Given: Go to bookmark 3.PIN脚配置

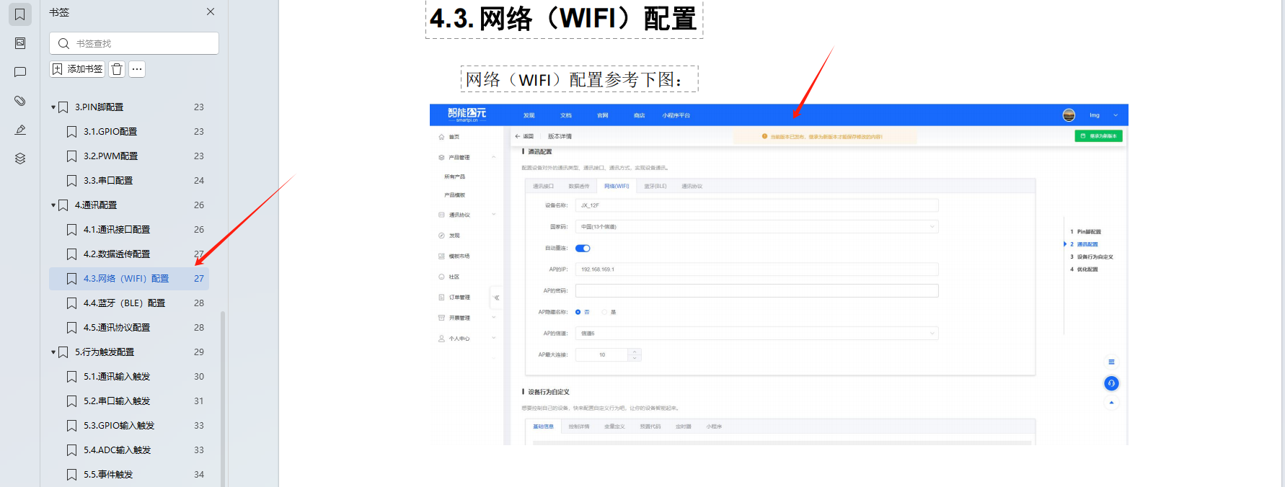Looking at the screenshot, I should click(100, 107).
